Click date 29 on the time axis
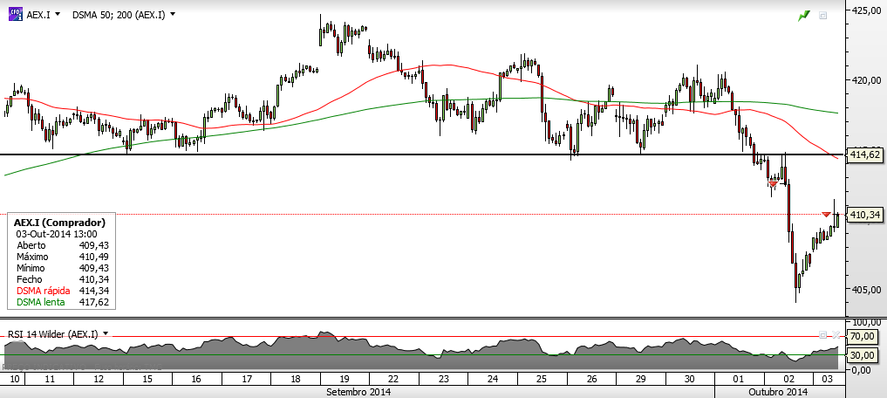Image resolution: width=887 pixels, height=398 pixels. (640, 378)
